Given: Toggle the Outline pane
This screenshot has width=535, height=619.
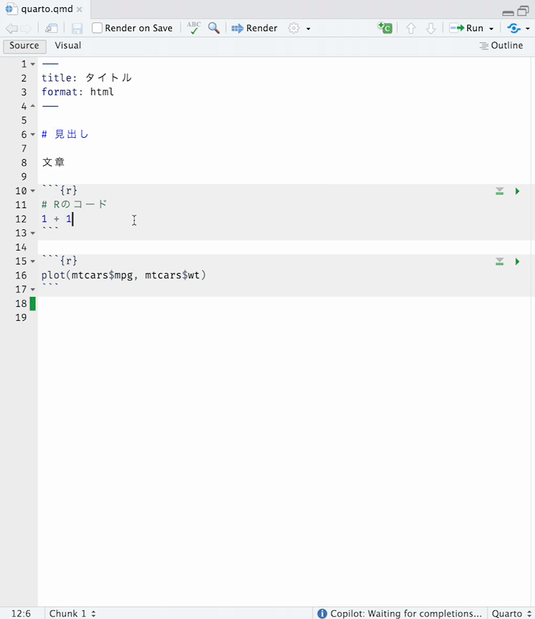Looking at the screenshot, I should click(501, 46).
